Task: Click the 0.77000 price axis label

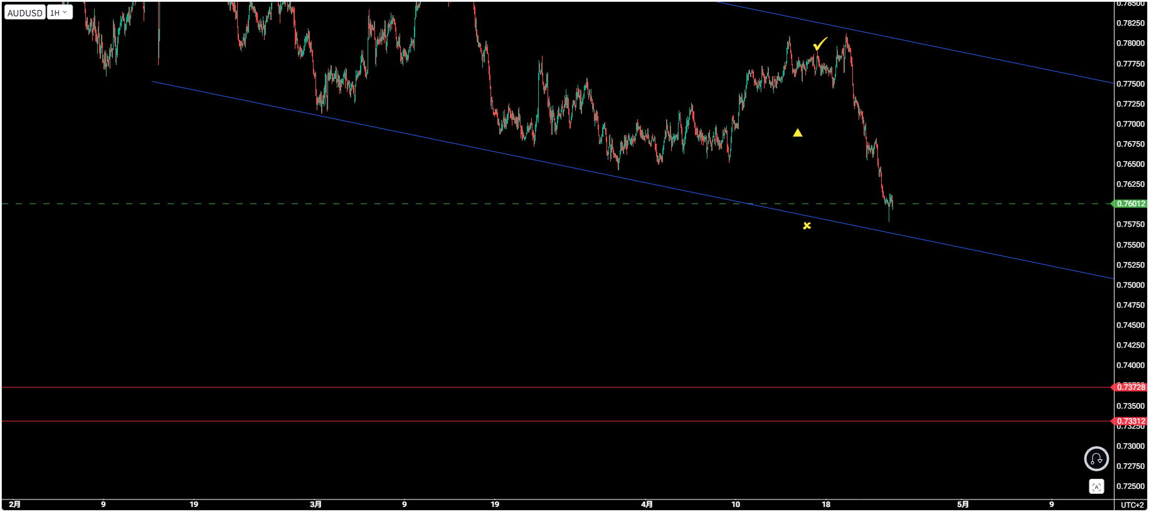Action: [1130, 124]
